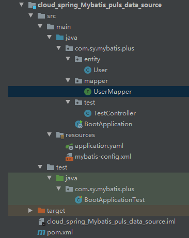
Task: Select the BootApplication file name
Action: 108,124
